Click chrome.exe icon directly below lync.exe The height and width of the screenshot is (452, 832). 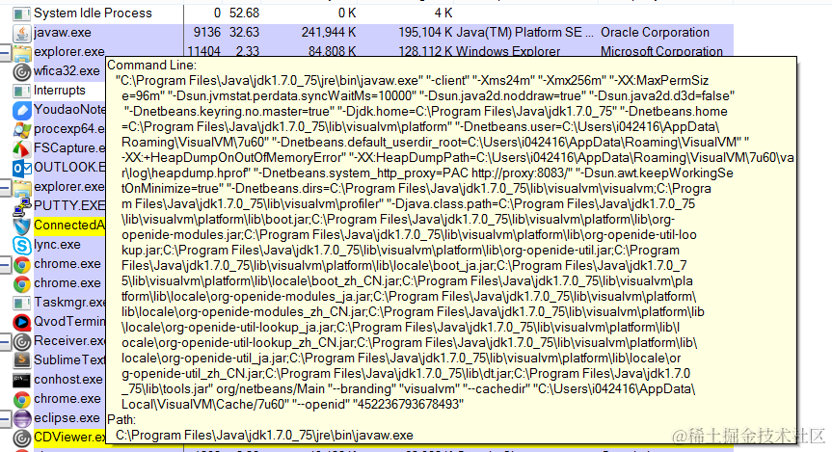22,264
